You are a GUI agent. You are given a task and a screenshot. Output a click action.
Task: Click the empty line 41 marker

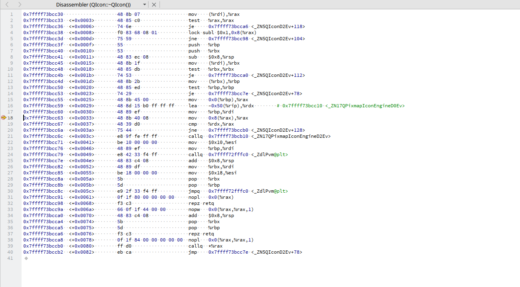point(26,258)
